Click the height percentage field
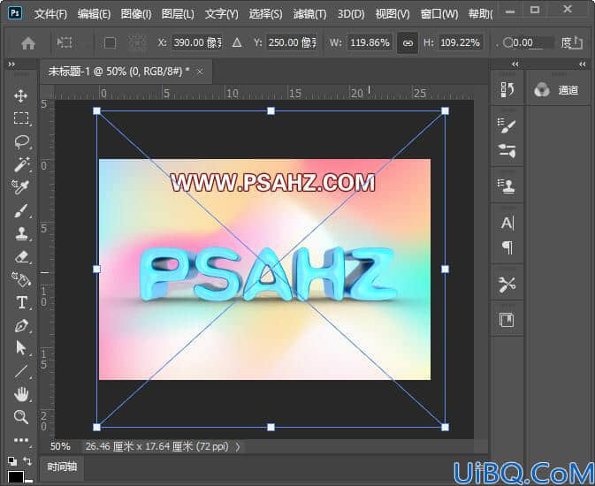Viewport: 595px width, 486px height. click(x=461, y=42)
